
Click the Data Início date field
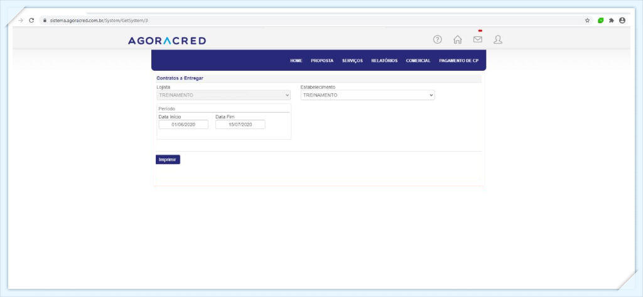point(183,124)
